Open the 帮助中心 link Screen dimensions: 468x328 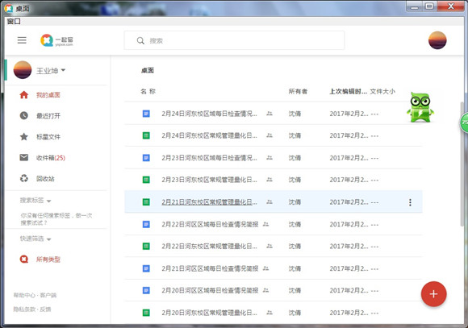click(x=24, y=295)
